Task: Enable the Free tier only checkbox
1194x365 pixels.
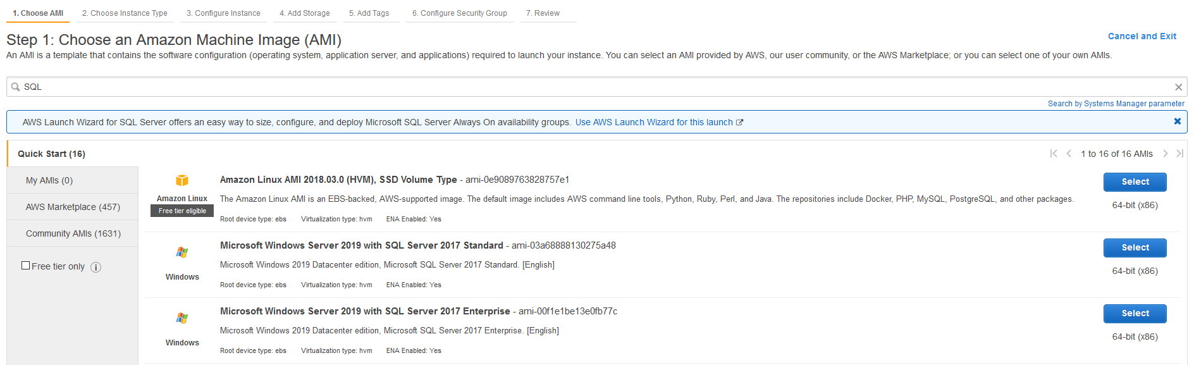Action: (26, 266)
